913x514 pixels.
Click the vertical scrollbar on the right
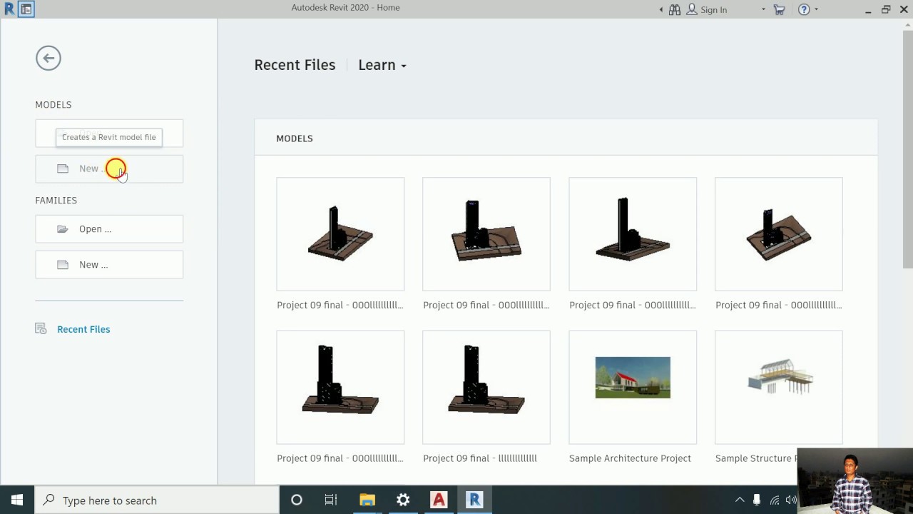tap(907, 150)
